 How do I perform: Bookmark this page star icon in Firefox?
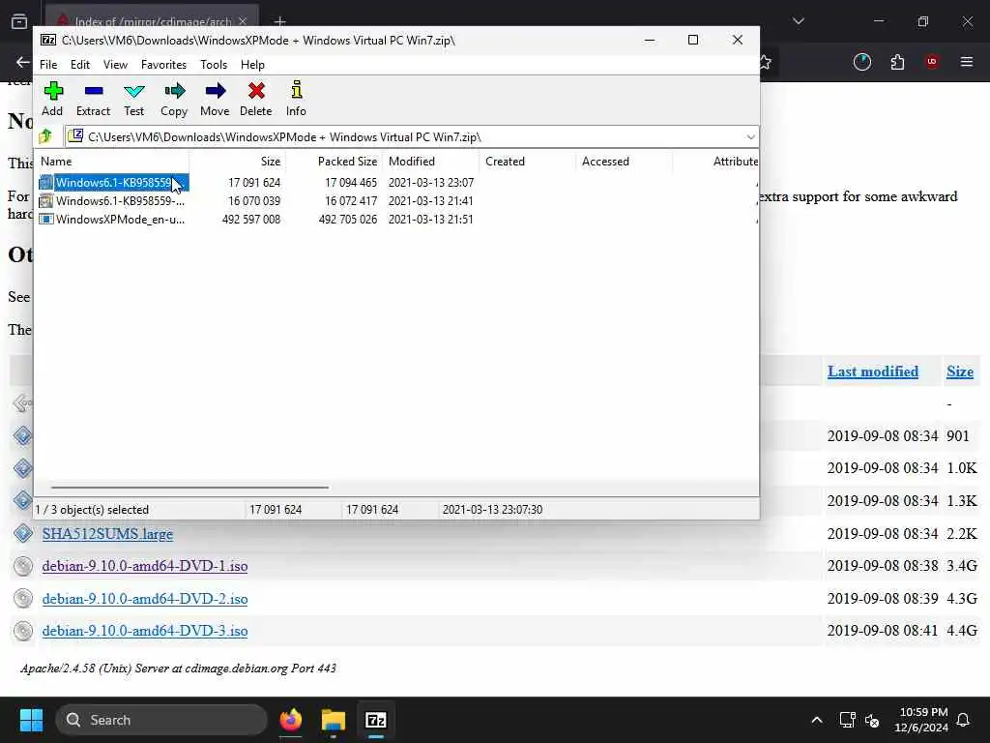click(x=766, y=62)
